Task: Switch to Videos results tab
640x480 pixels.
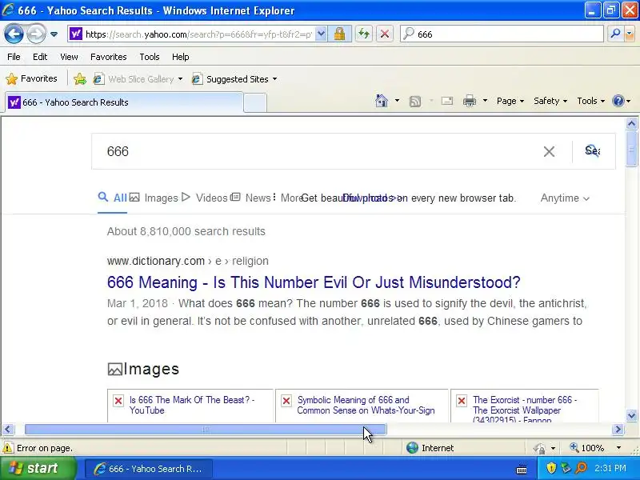Action: click(205, 198)
